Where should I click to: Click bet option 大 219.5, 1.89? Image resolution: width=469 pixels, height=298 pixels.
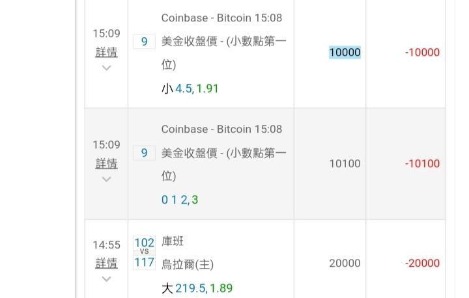197,288
